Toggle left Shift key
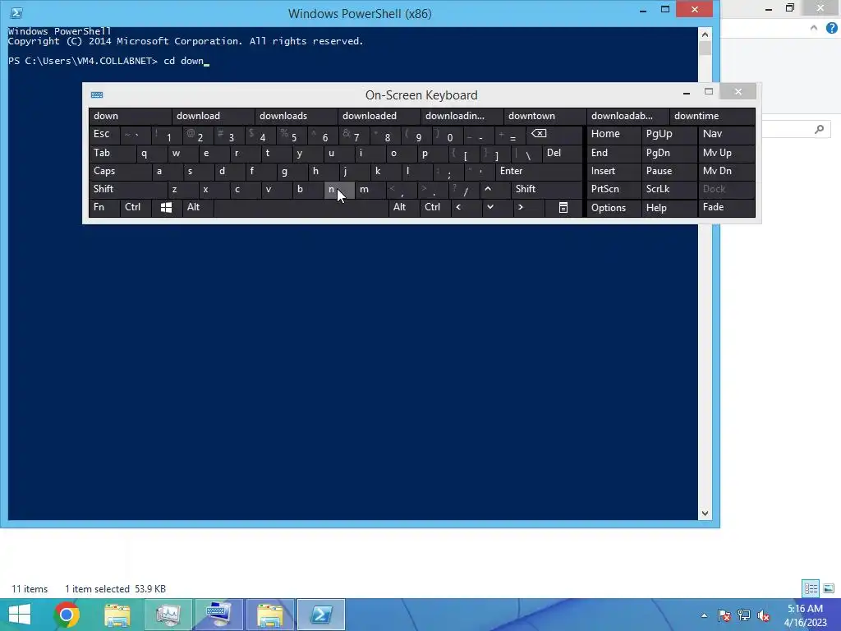 click(128, 189)
